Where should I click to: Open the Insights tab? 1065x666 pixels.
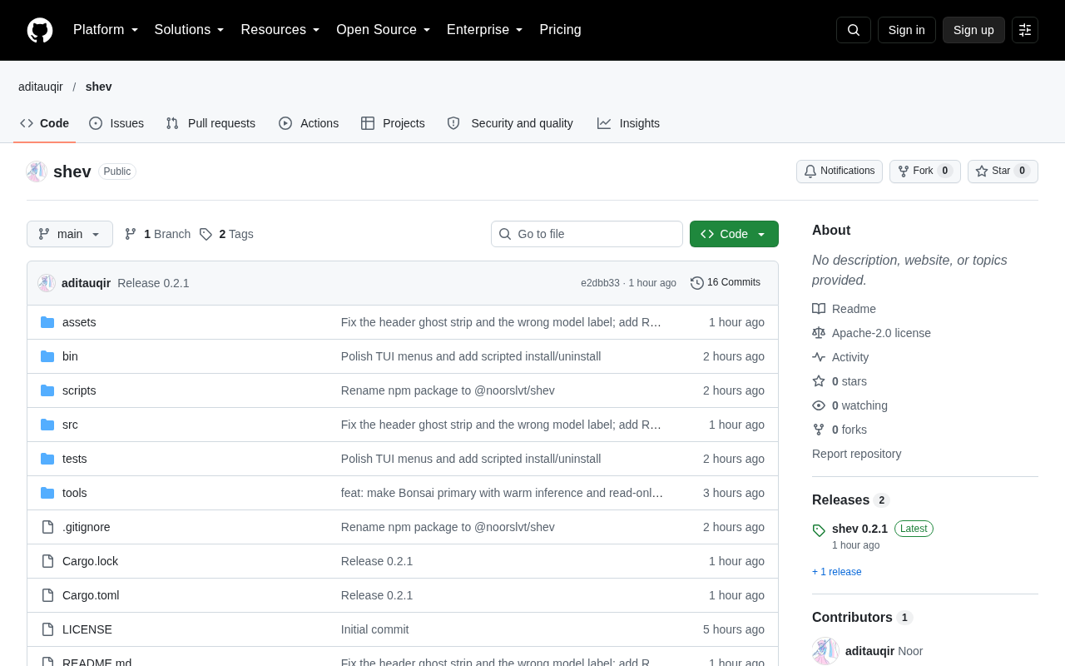point(628,123)
